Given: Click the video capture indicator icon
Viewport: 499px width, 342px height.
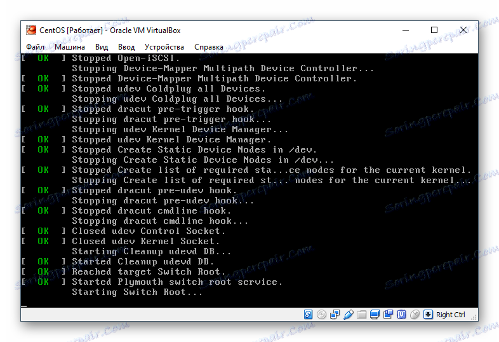Looking at the screenshot, I should [x=389, y=315].
